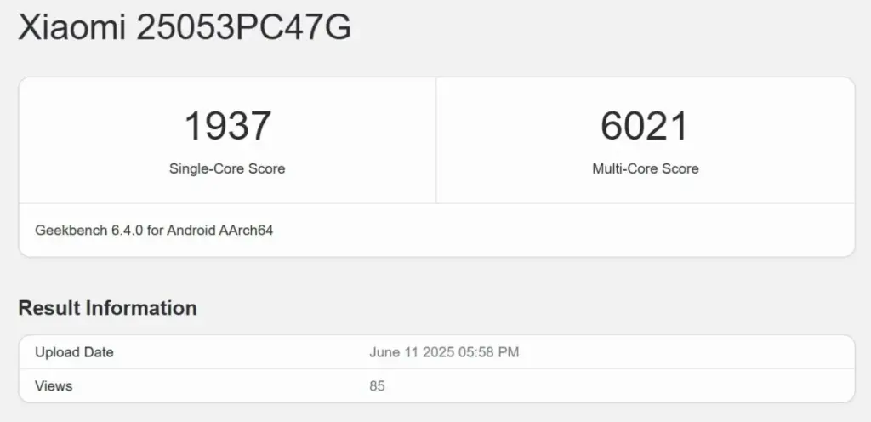Viewport: 871px width, 422px height.
Task: Click the divider line above the Geekbench version text
Action: point(436,203)
